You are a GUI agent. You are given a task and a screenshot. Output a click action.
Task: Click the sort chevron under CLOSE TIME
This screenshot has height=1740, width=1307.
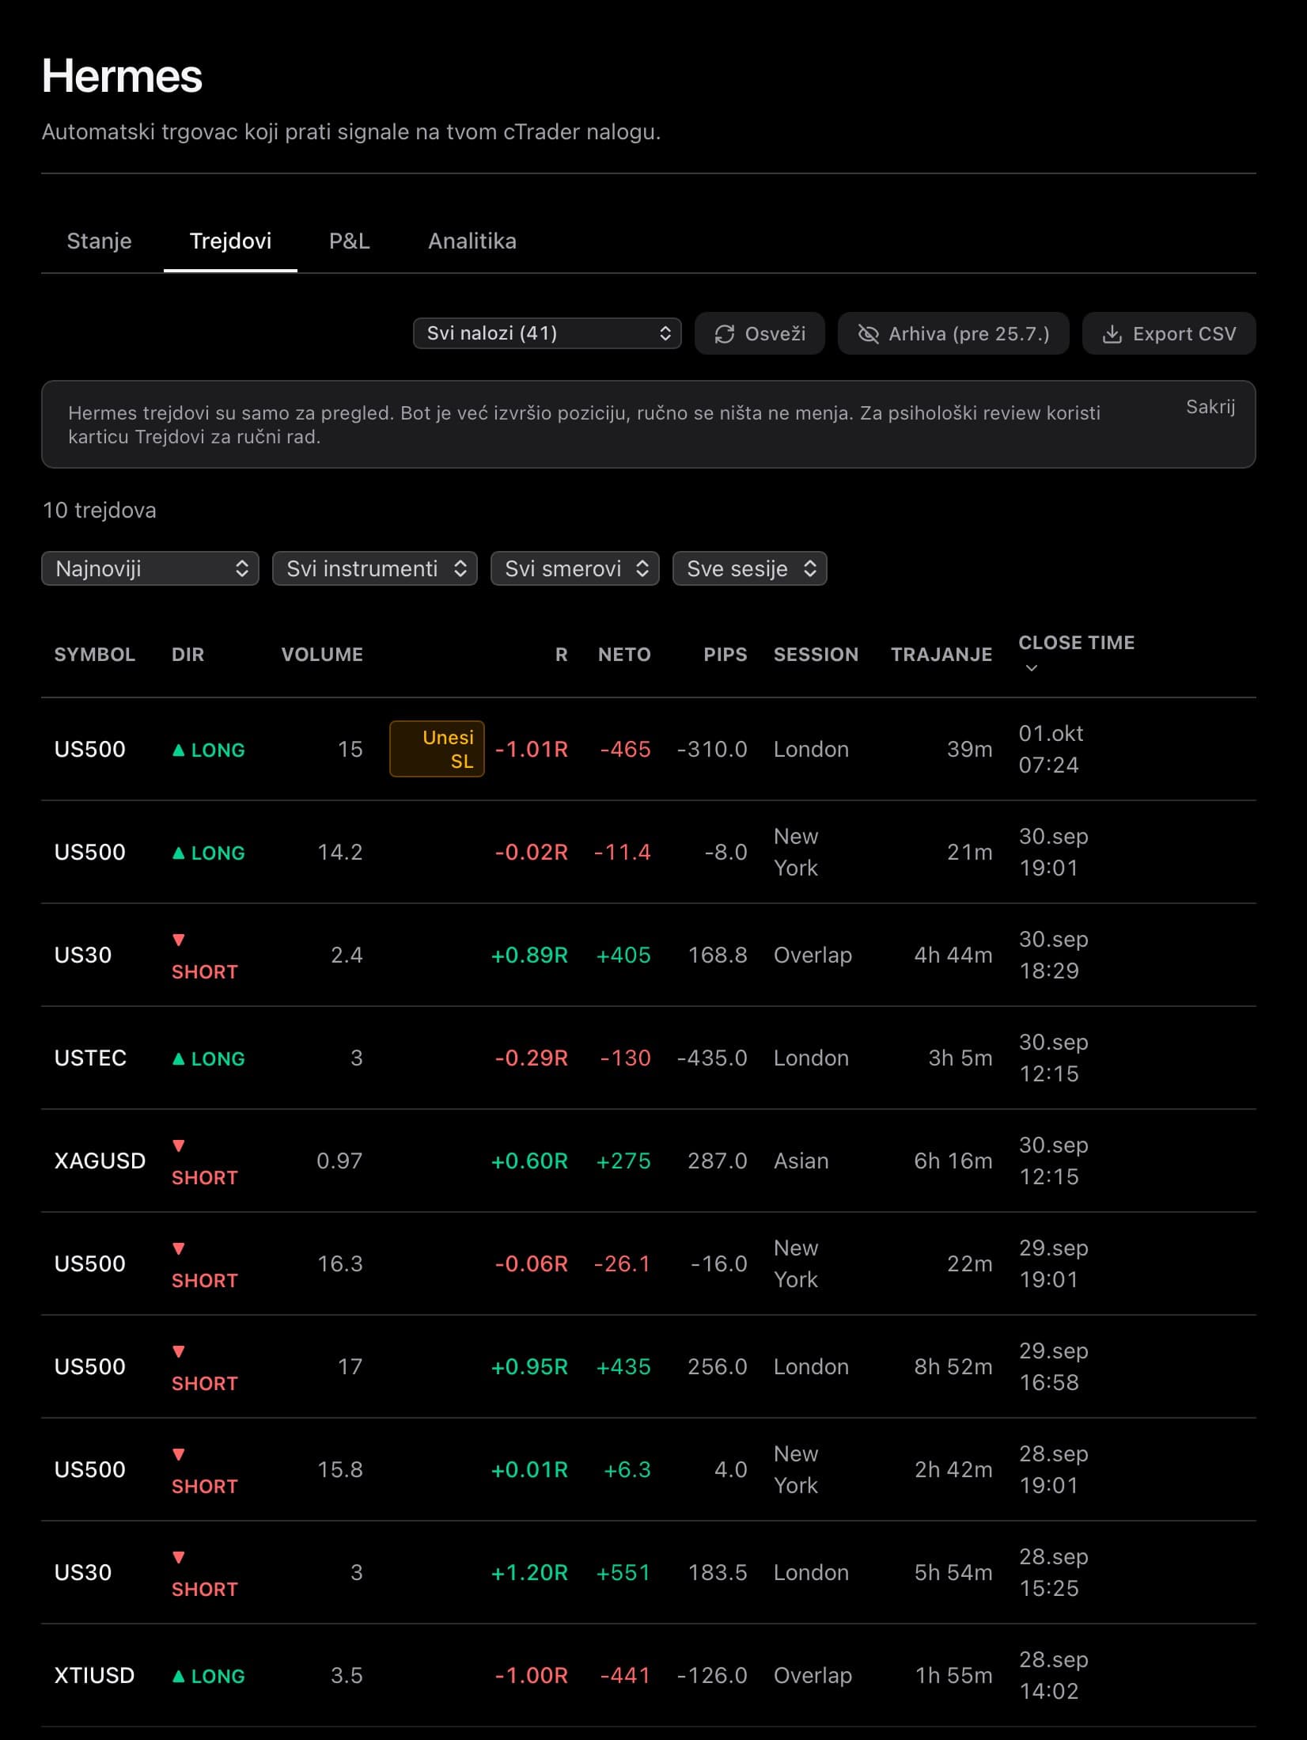click(x=1031, y=668)
